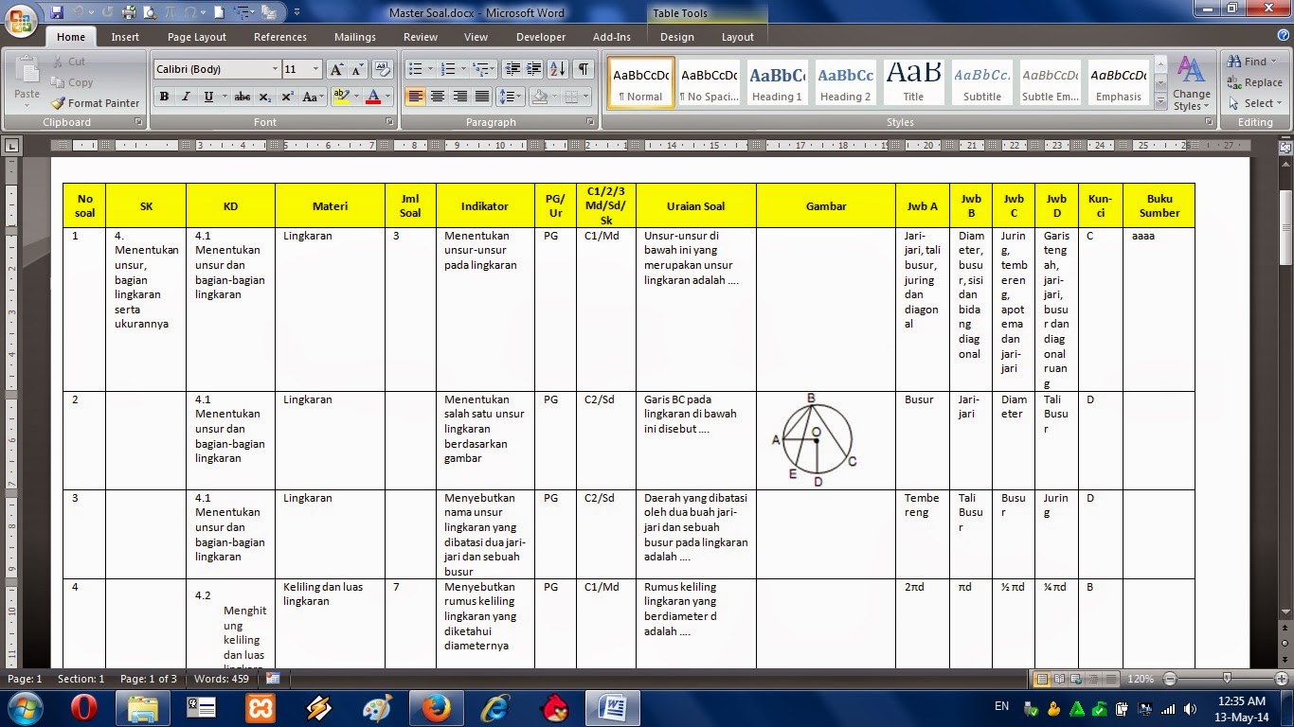Apply a numbered list

click(448, 69)
